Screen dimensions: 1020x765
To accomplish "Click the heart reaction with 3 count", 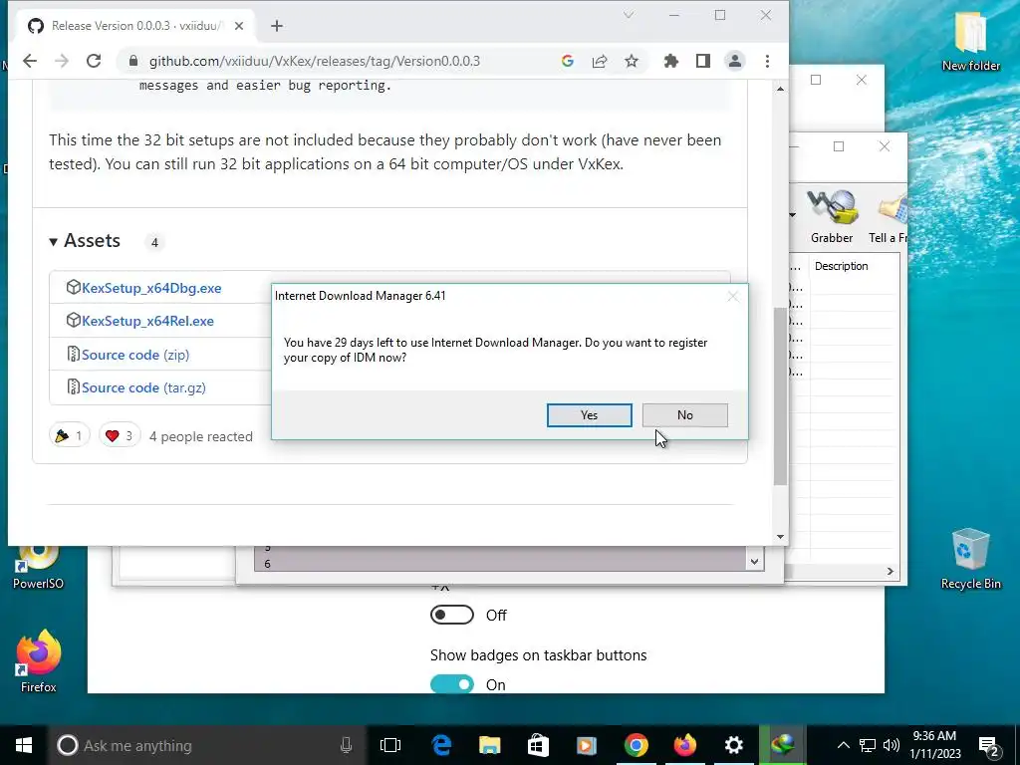I will pos(120,436).
